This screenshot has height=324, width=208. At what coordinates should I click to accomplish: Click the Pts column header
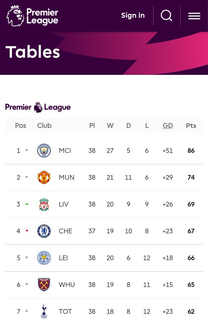pos(191,126)
